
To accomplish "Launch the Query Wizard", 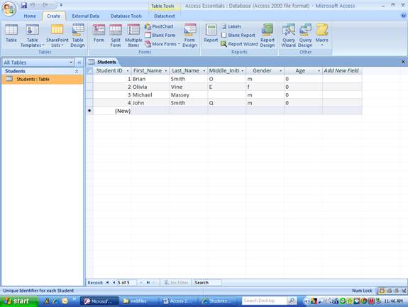I will coord(288,36).
